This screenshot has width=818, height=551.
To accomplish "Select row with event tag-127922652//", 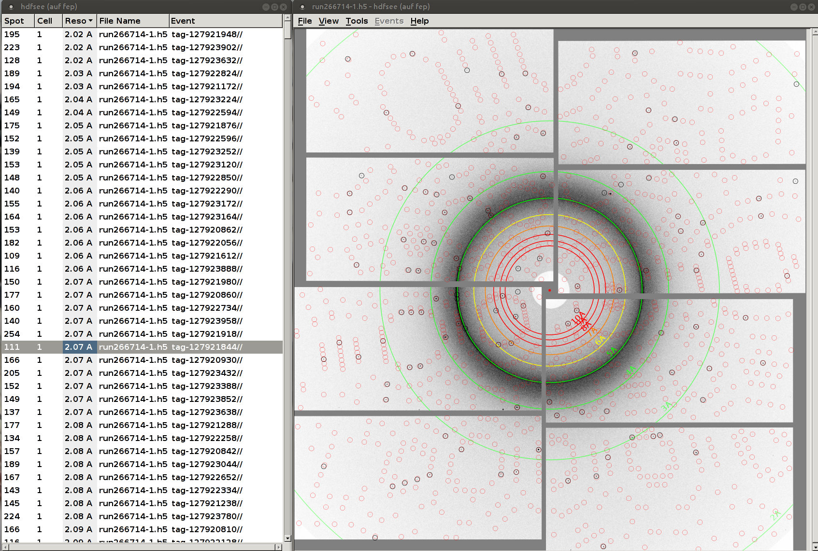I will 143,477.
